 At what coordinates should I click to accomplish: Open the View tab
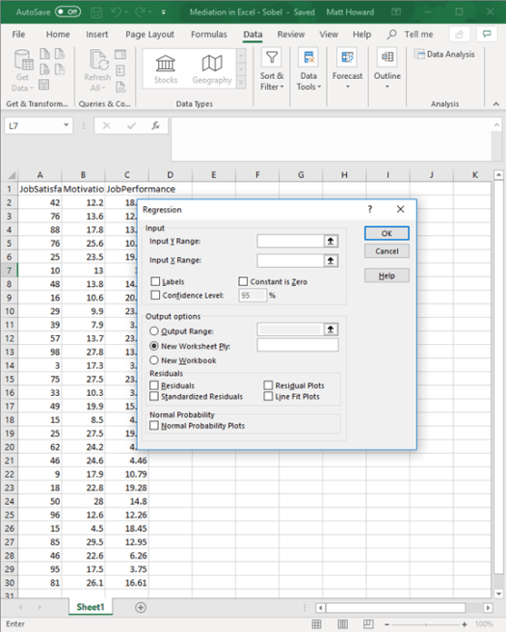point(329,35)
